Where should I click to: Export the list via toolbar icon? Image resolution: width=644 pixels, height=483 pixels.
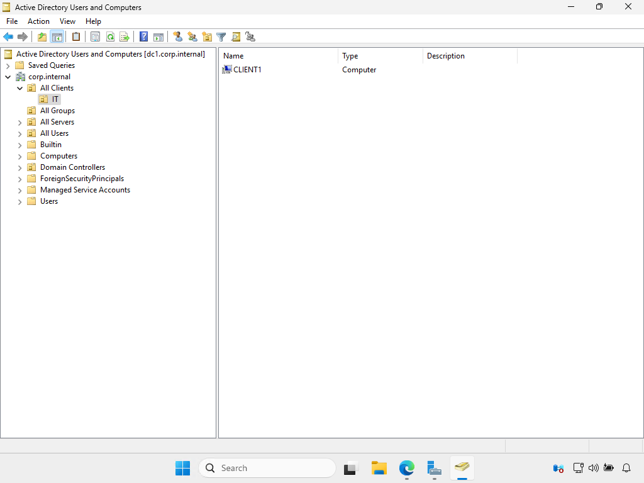pos(125,37)
